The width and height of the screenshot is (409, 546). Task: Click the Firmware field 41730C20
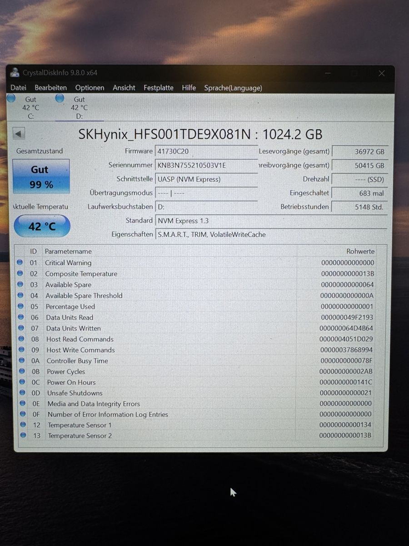[207, 151]
